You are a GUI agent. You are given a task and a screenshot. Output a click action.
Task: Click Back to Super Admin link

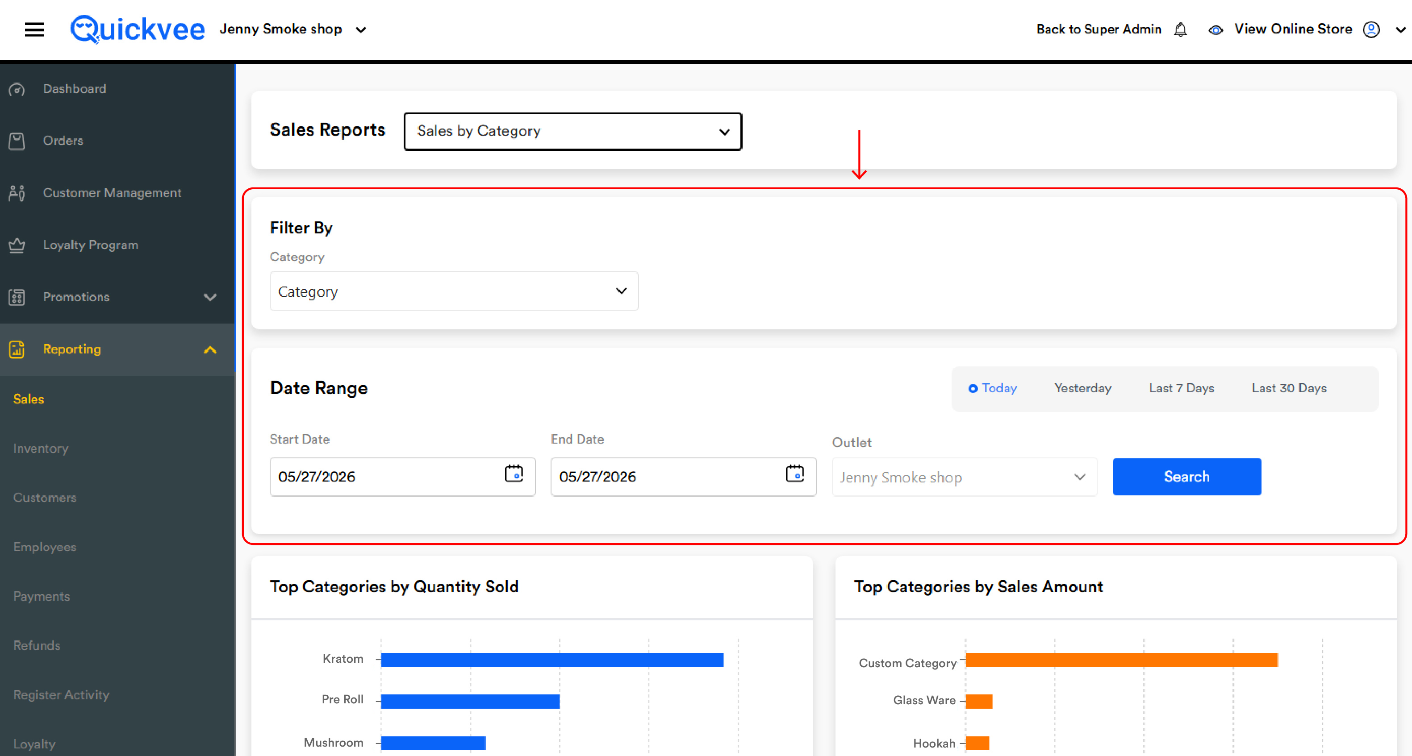(x=1099, y=29)
